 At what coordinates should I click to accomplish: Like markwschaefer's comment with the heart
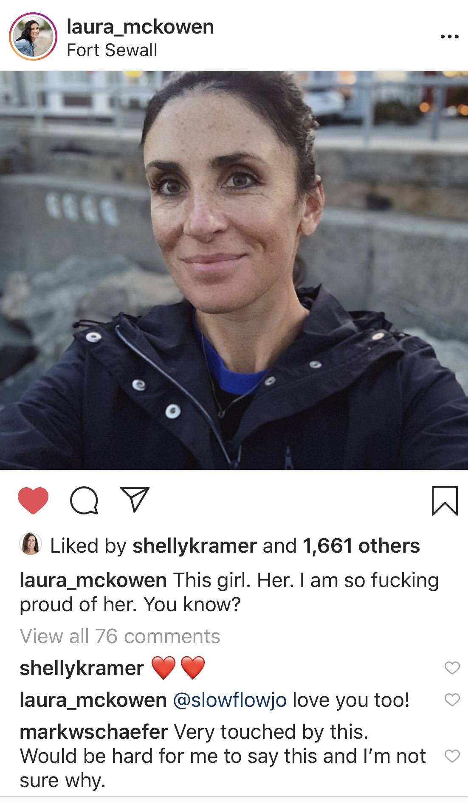tap(452, 756)
